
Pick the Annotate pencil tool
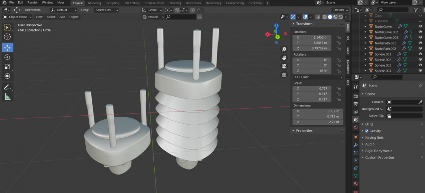tap(8, 87)
